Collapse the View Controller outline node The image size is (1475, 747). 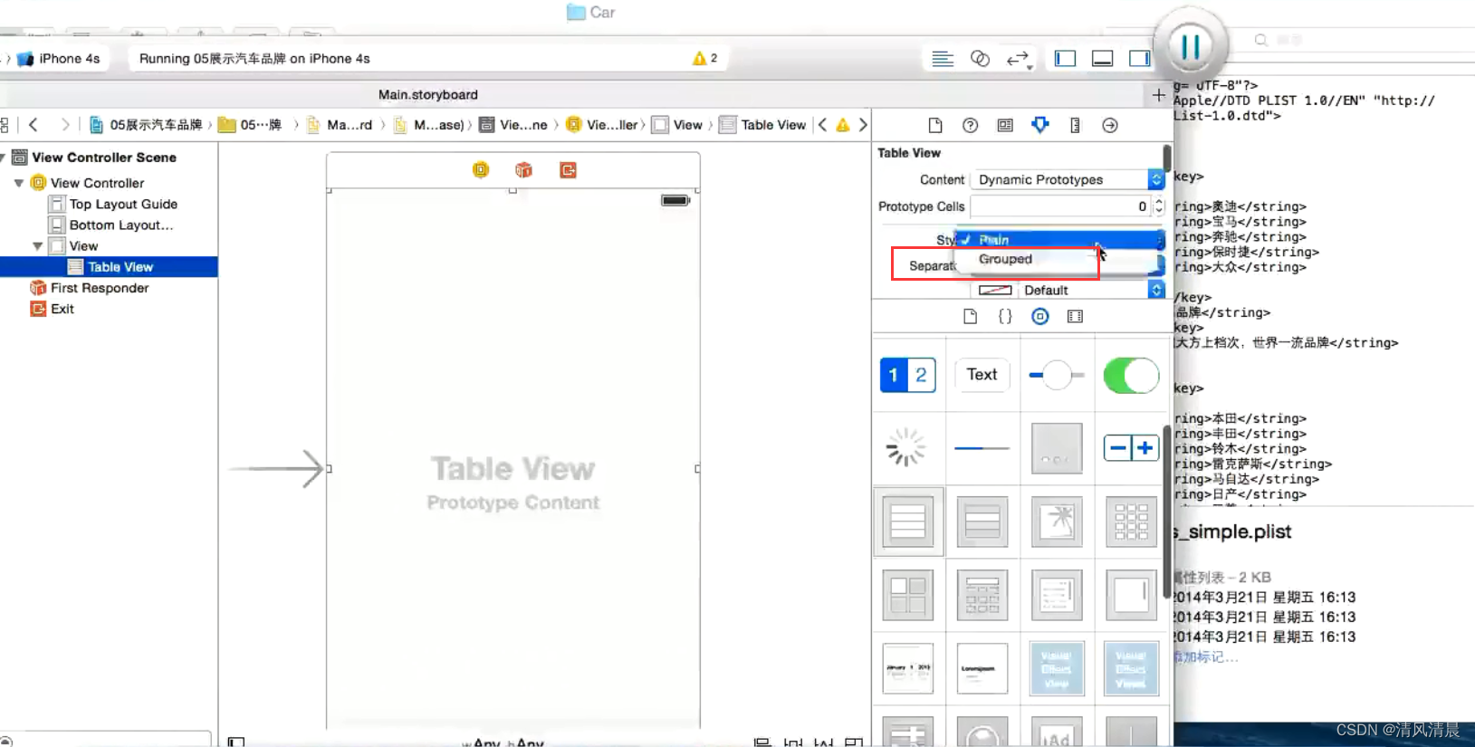[19, 183]
